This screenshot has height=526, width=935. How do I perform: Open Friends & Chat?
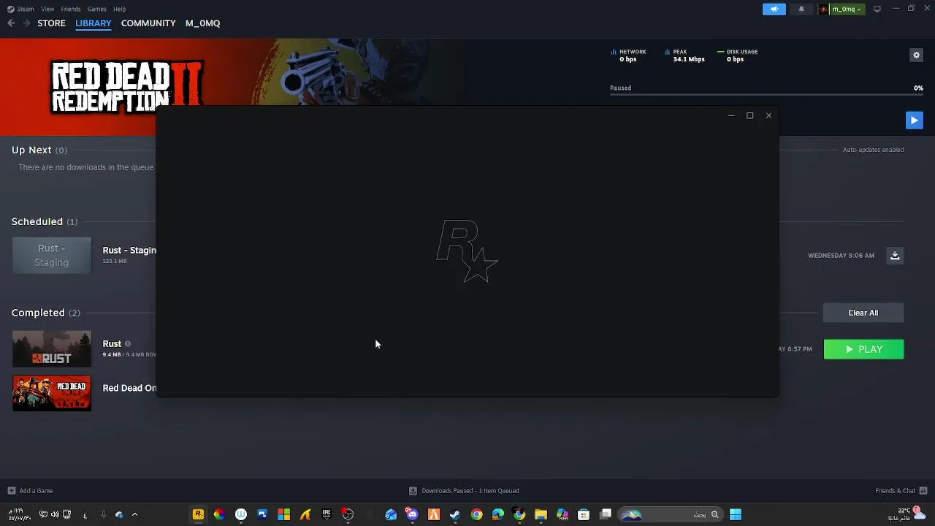point(901,491)
